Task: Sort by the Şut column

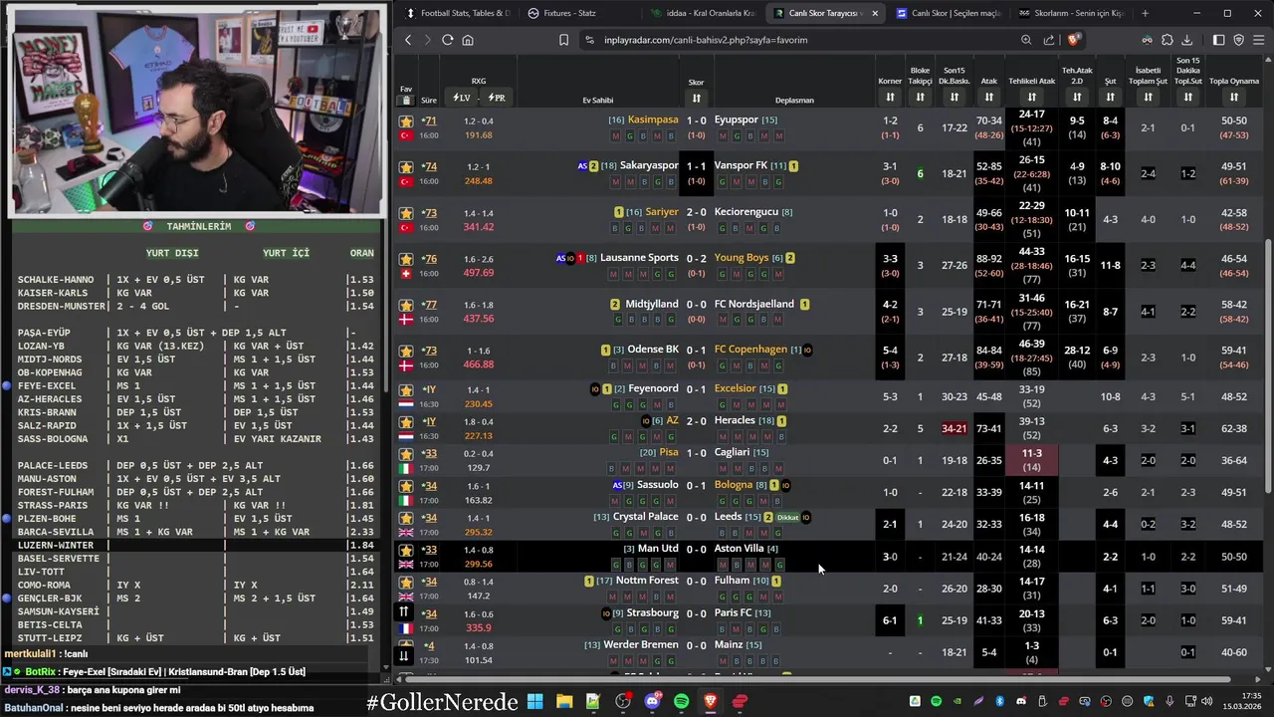Action: (x=1110, y=98)
